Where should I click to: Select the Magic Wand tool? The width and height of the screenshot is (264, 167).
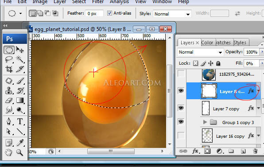coord(20,59)
